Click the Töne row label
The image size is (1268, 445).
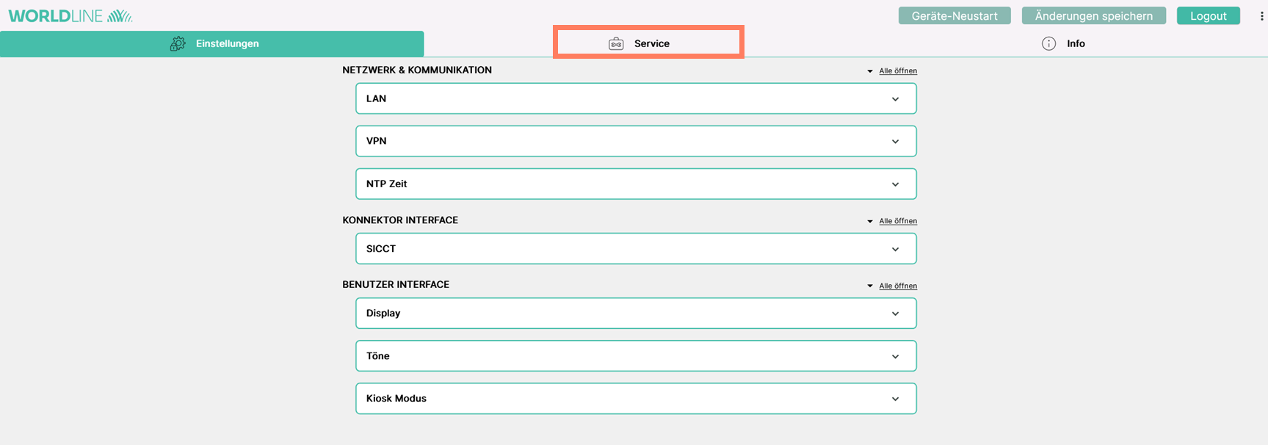coord(378,355)
